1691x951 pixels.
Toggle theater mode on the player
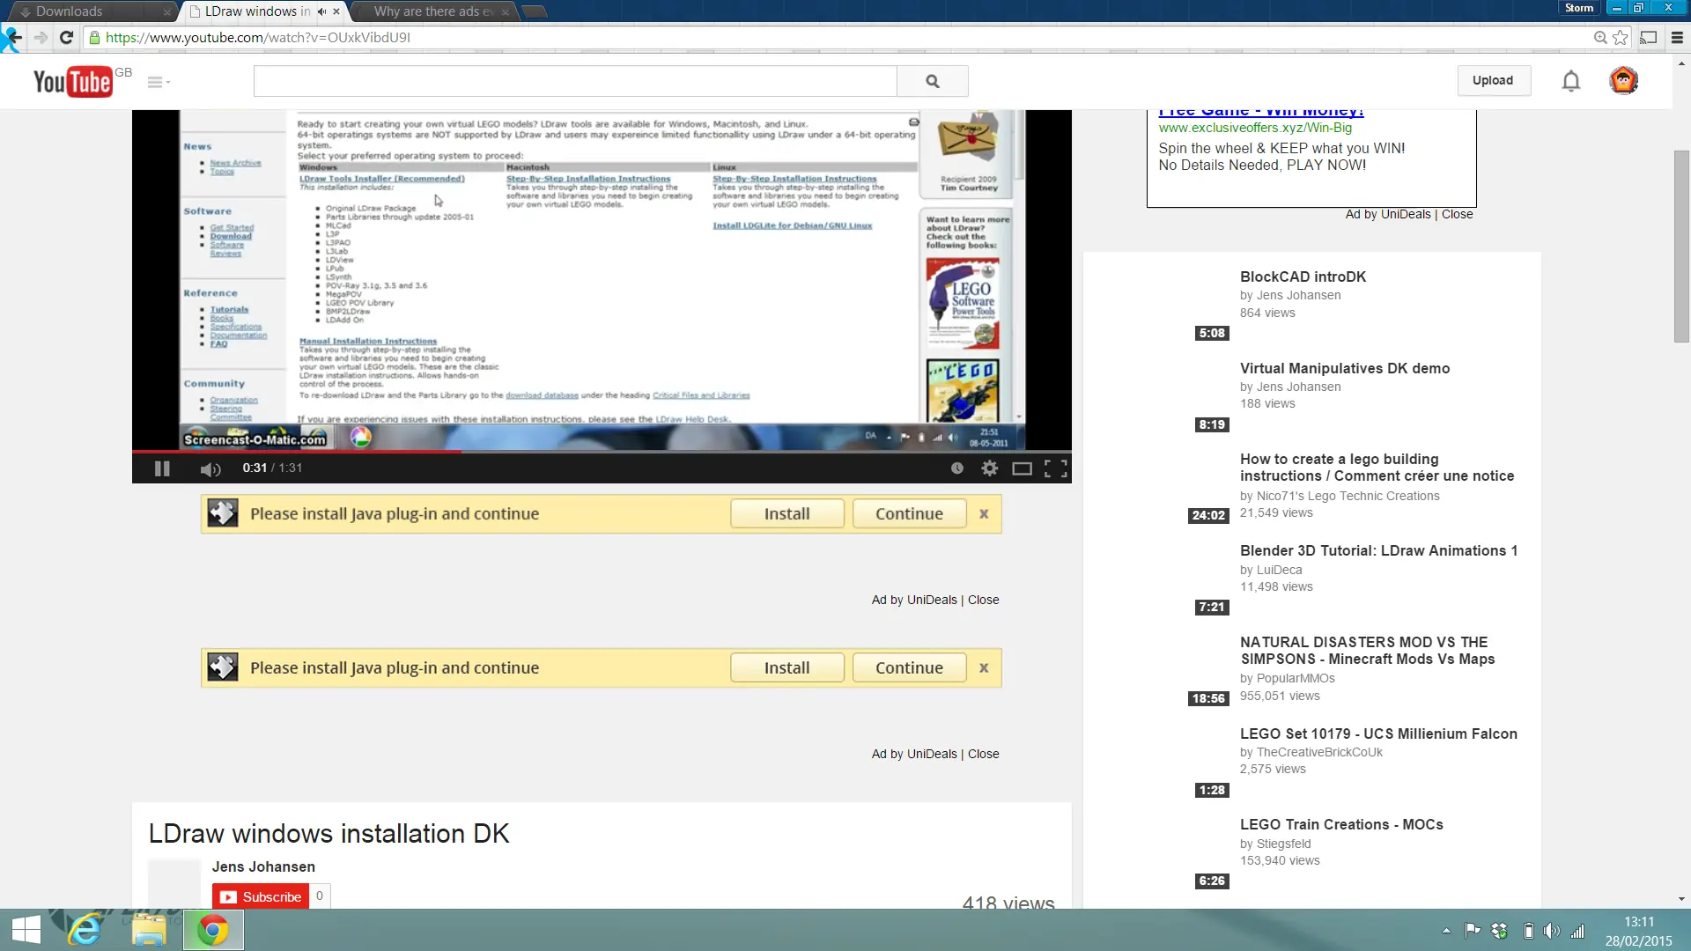click(1022, 468)
